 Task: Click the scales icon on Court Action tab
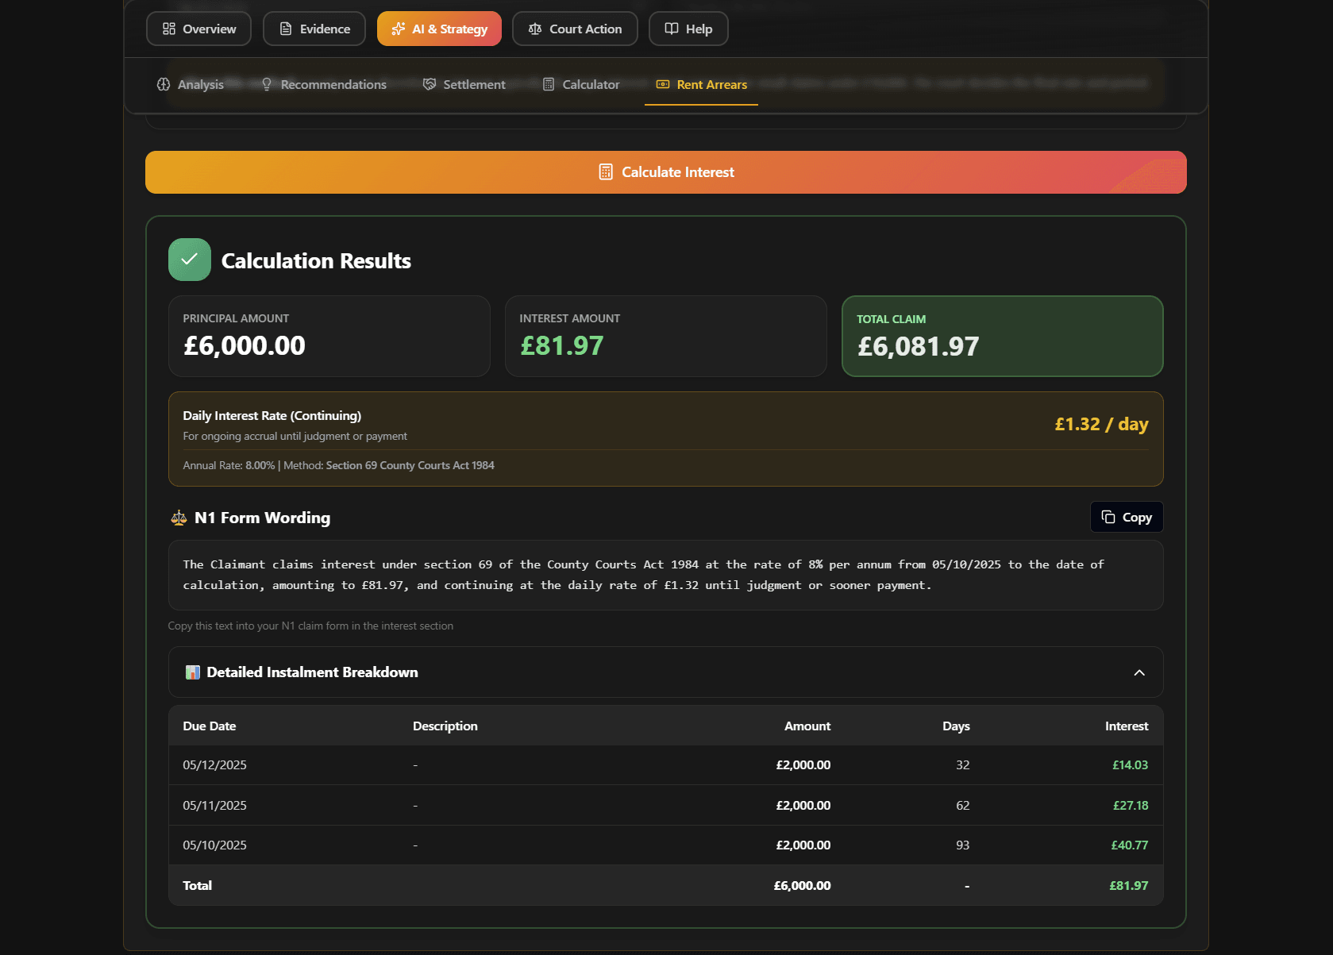click(534, 29)
